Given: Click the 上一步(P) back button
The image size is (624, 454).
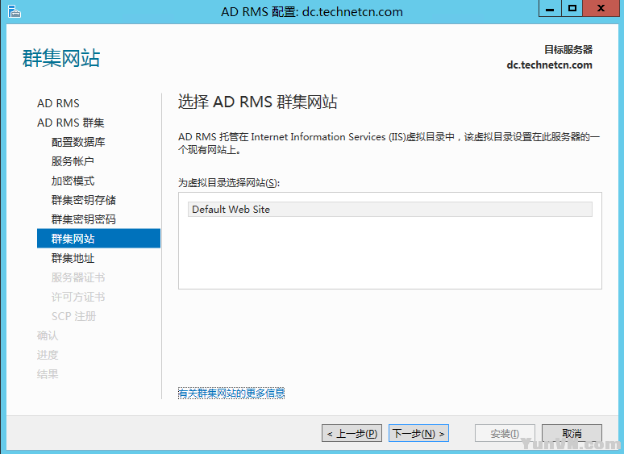Looking at the screenshot, I should click(352, 433).
